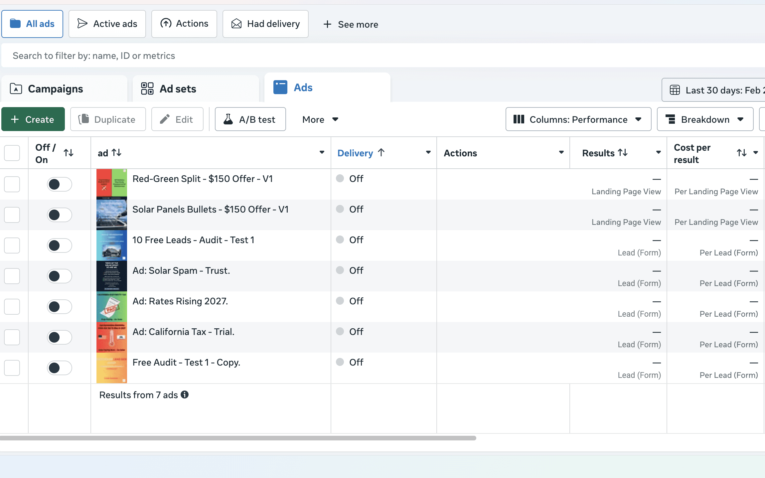
Task: Open the More dropdown menu
Action: 320,119
